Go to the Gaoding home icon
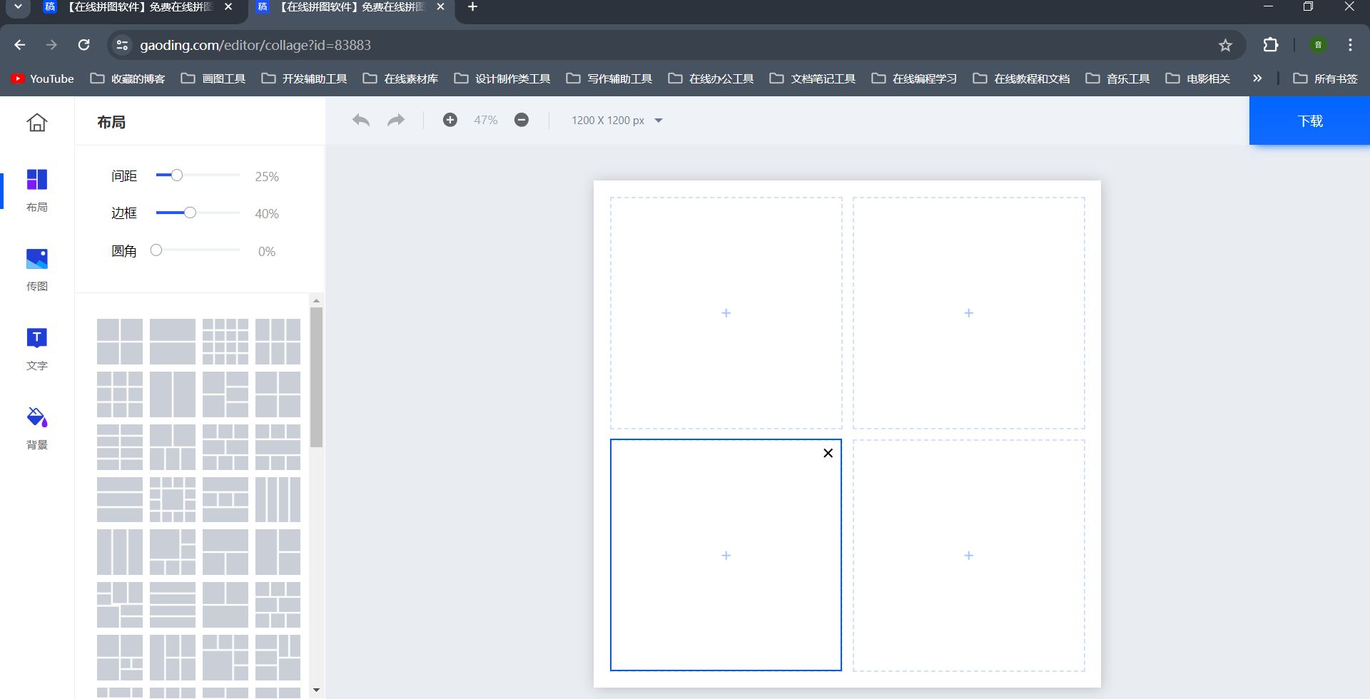Viewport: 1370px width, 699px height. pyautogui.click(x=37, y=123)
